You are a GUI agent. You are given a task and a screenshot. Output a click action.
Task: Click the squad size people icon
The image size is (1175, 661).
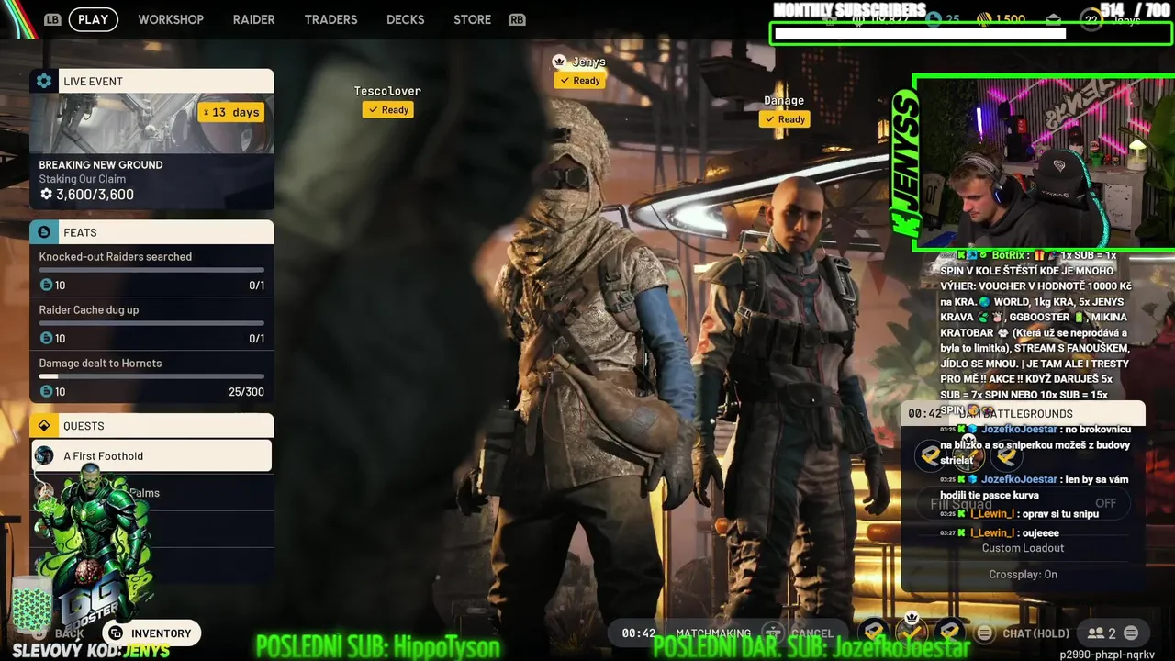tap(1095, 633)
